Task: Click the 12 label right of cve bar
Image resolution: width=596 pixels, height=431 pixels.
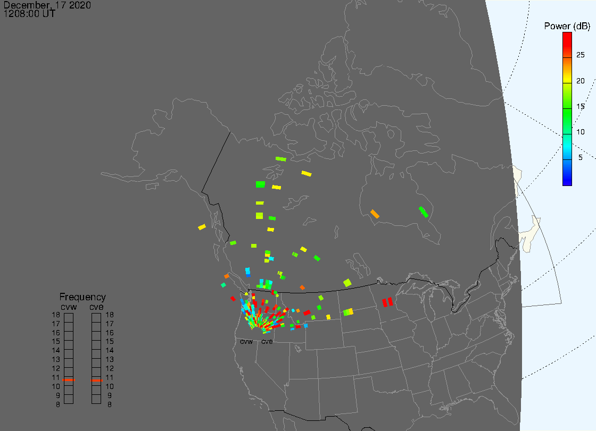Action: (x=110, y=368)
